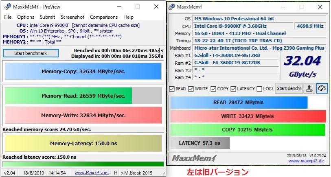331x177 pixels.
Task: Click Reached memory score 29.70 GB/sec text
Action: (x=47, y=129)
